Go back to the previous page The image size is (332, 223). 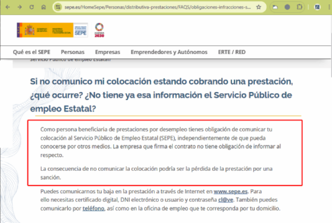pos(8,7)
